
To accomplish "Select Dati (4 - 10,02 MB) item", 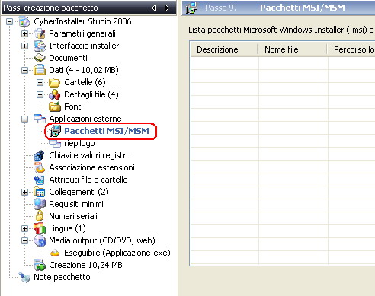I will (x=84, y=70).
